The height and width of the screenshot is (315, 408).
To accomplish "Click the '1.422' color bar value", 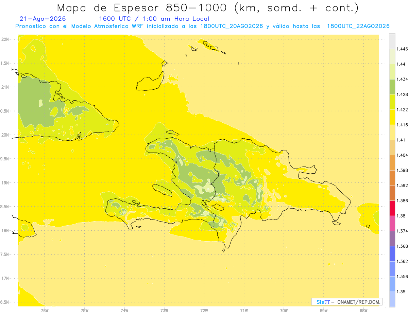I will 403,109.
